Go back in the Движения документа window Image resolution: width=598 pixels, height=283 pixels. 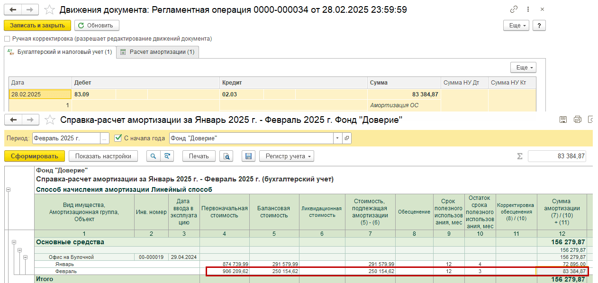point(13,9)
